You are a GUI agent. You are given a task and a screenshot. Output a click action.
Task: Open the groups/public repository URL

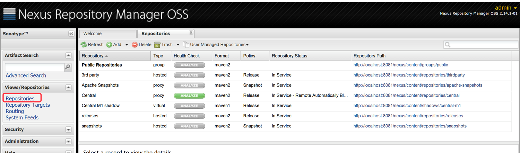401,65
